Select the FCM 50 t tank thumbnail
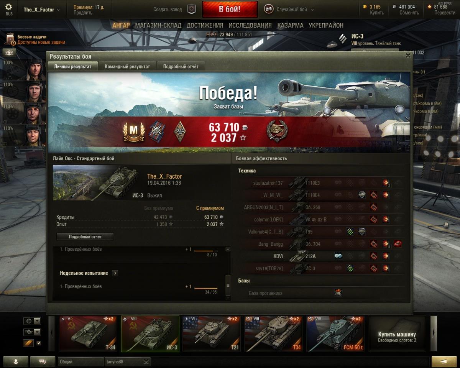The width and height of the screenshot is (460, 368). click(x=335, y=333)
